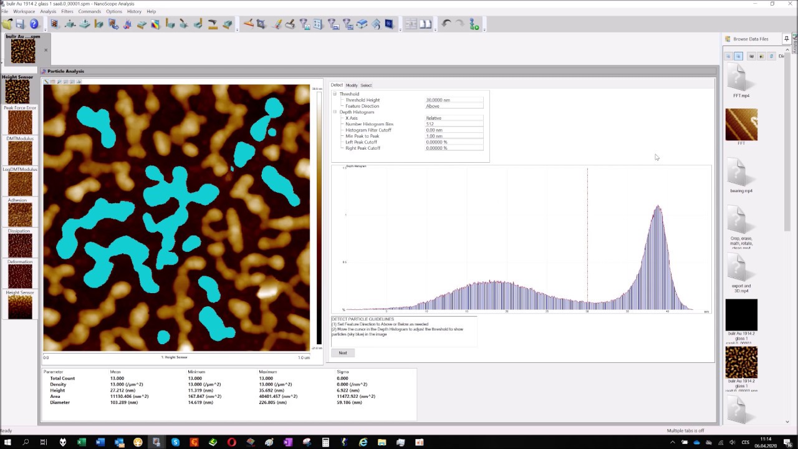Switch to the Modify tab

point(352,85)
